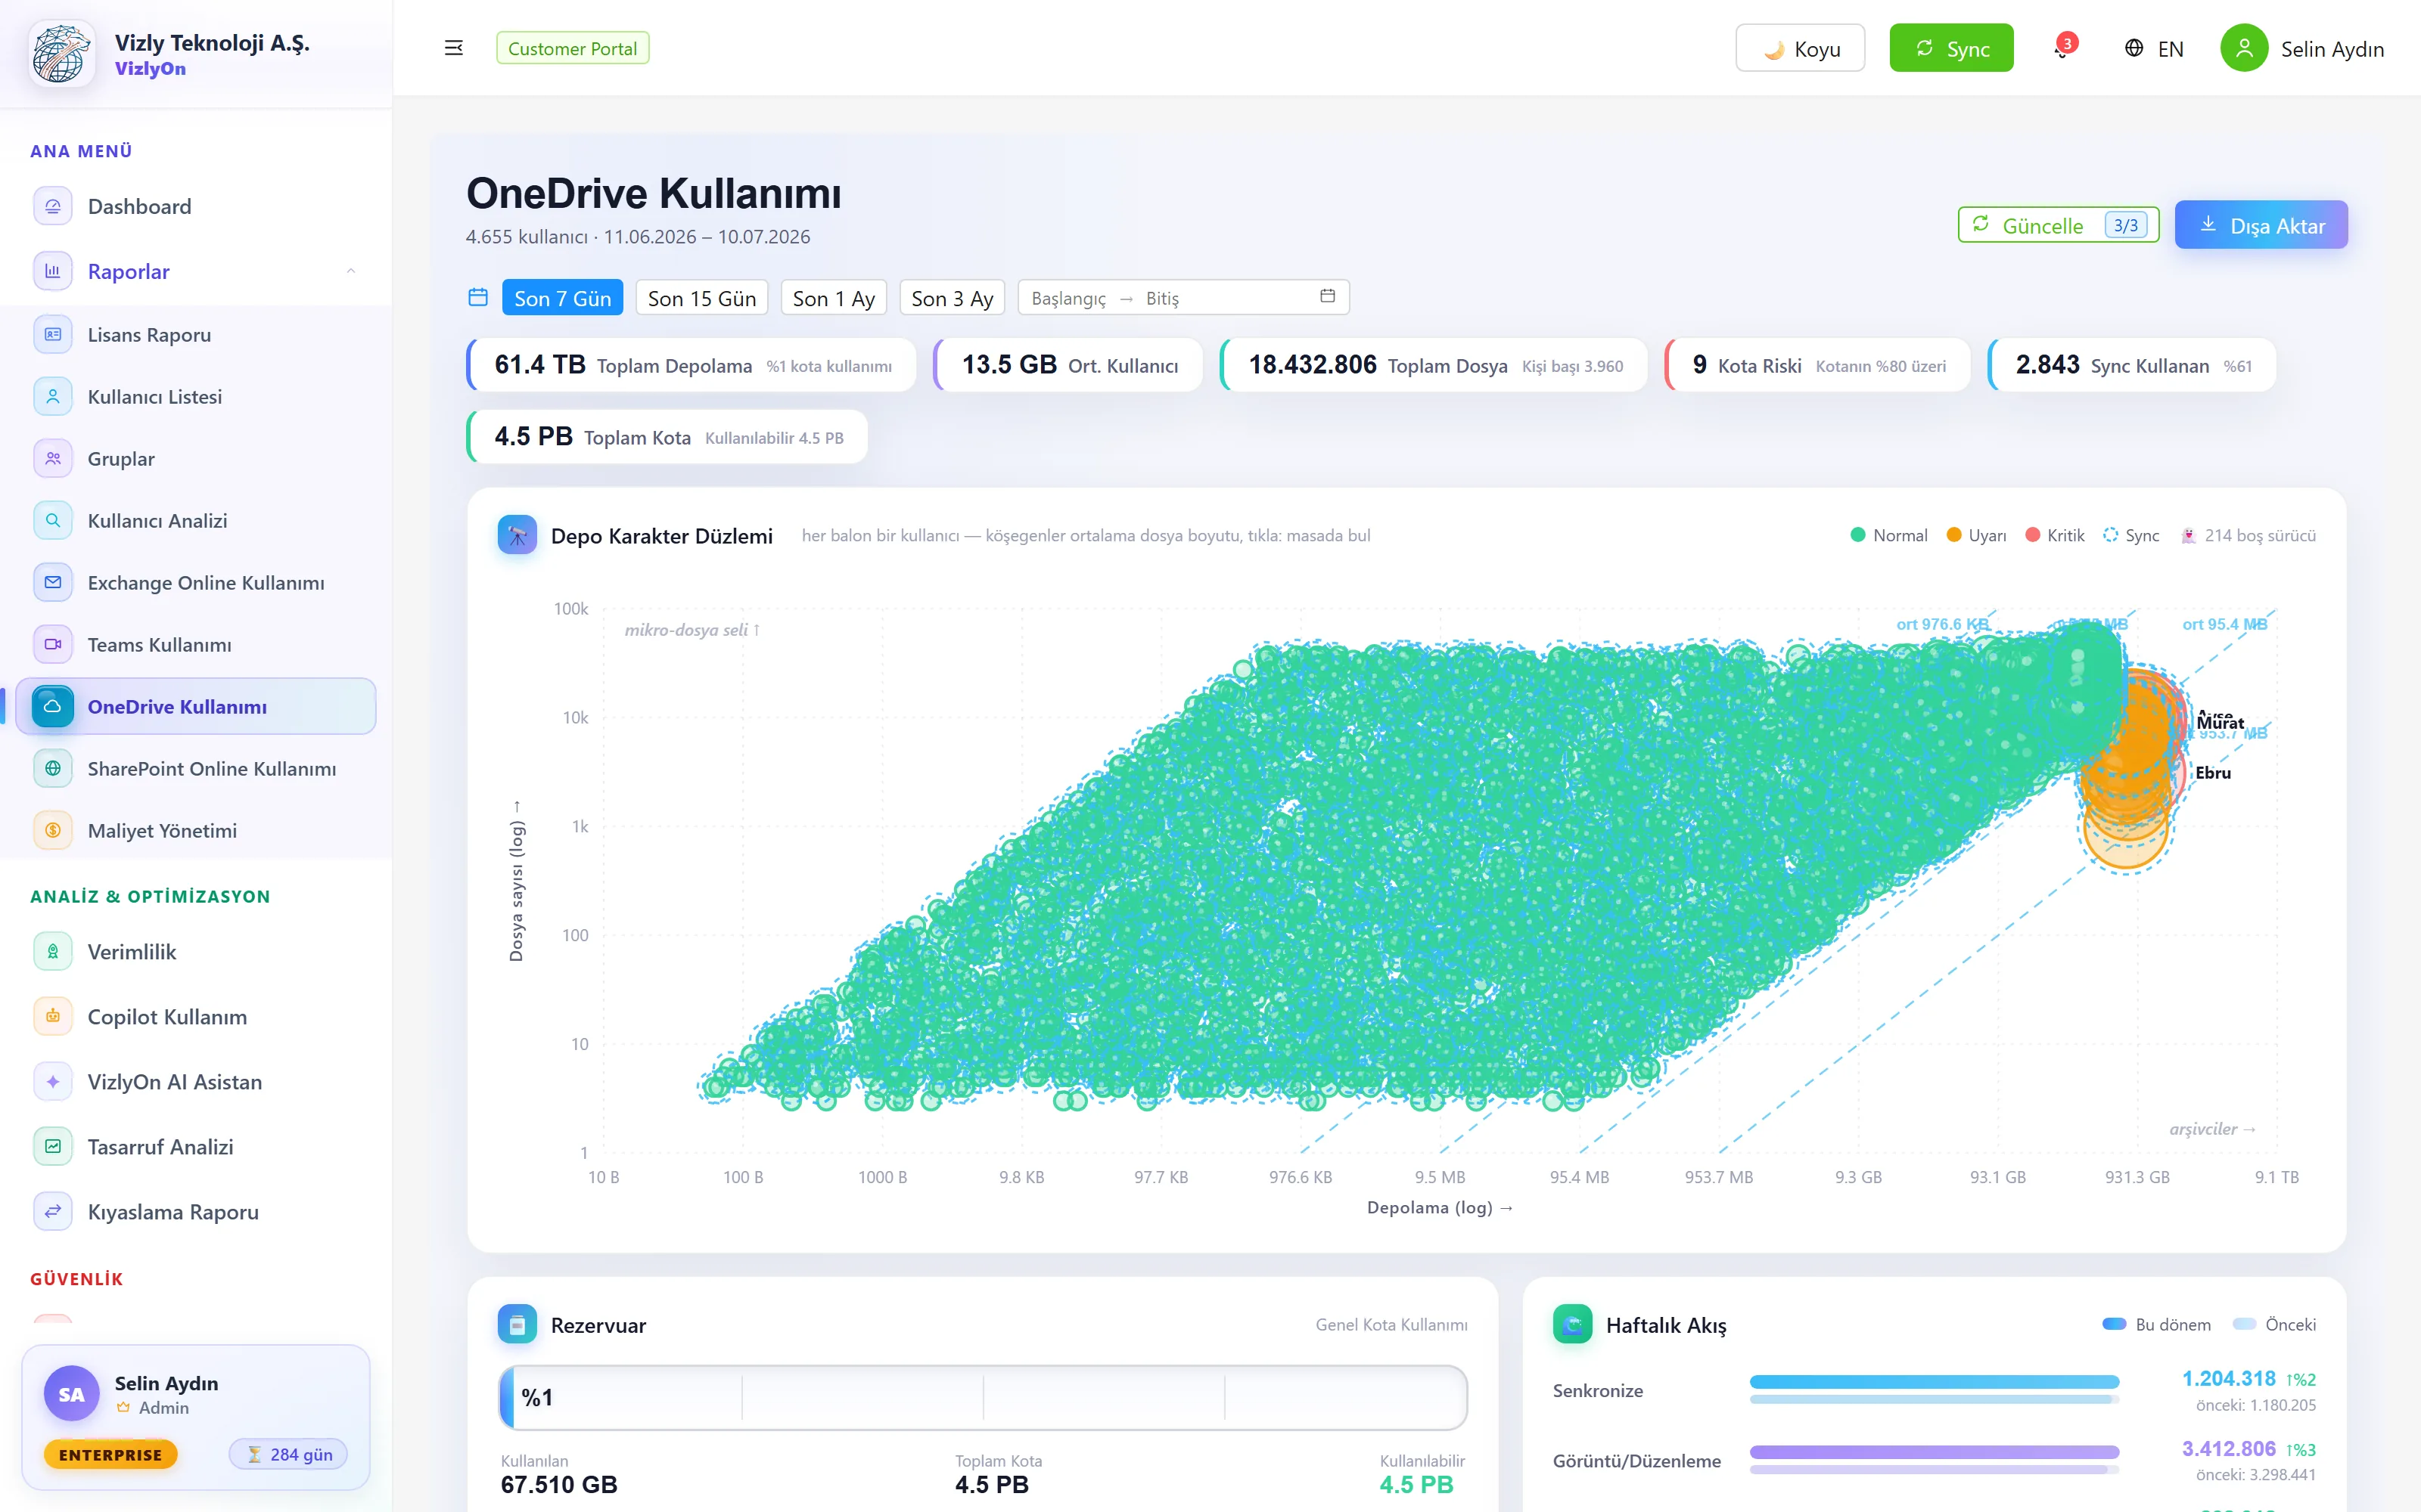Click the Lisans Raporu icon
Screen dimensions: 2421x1512
[53, 334]
